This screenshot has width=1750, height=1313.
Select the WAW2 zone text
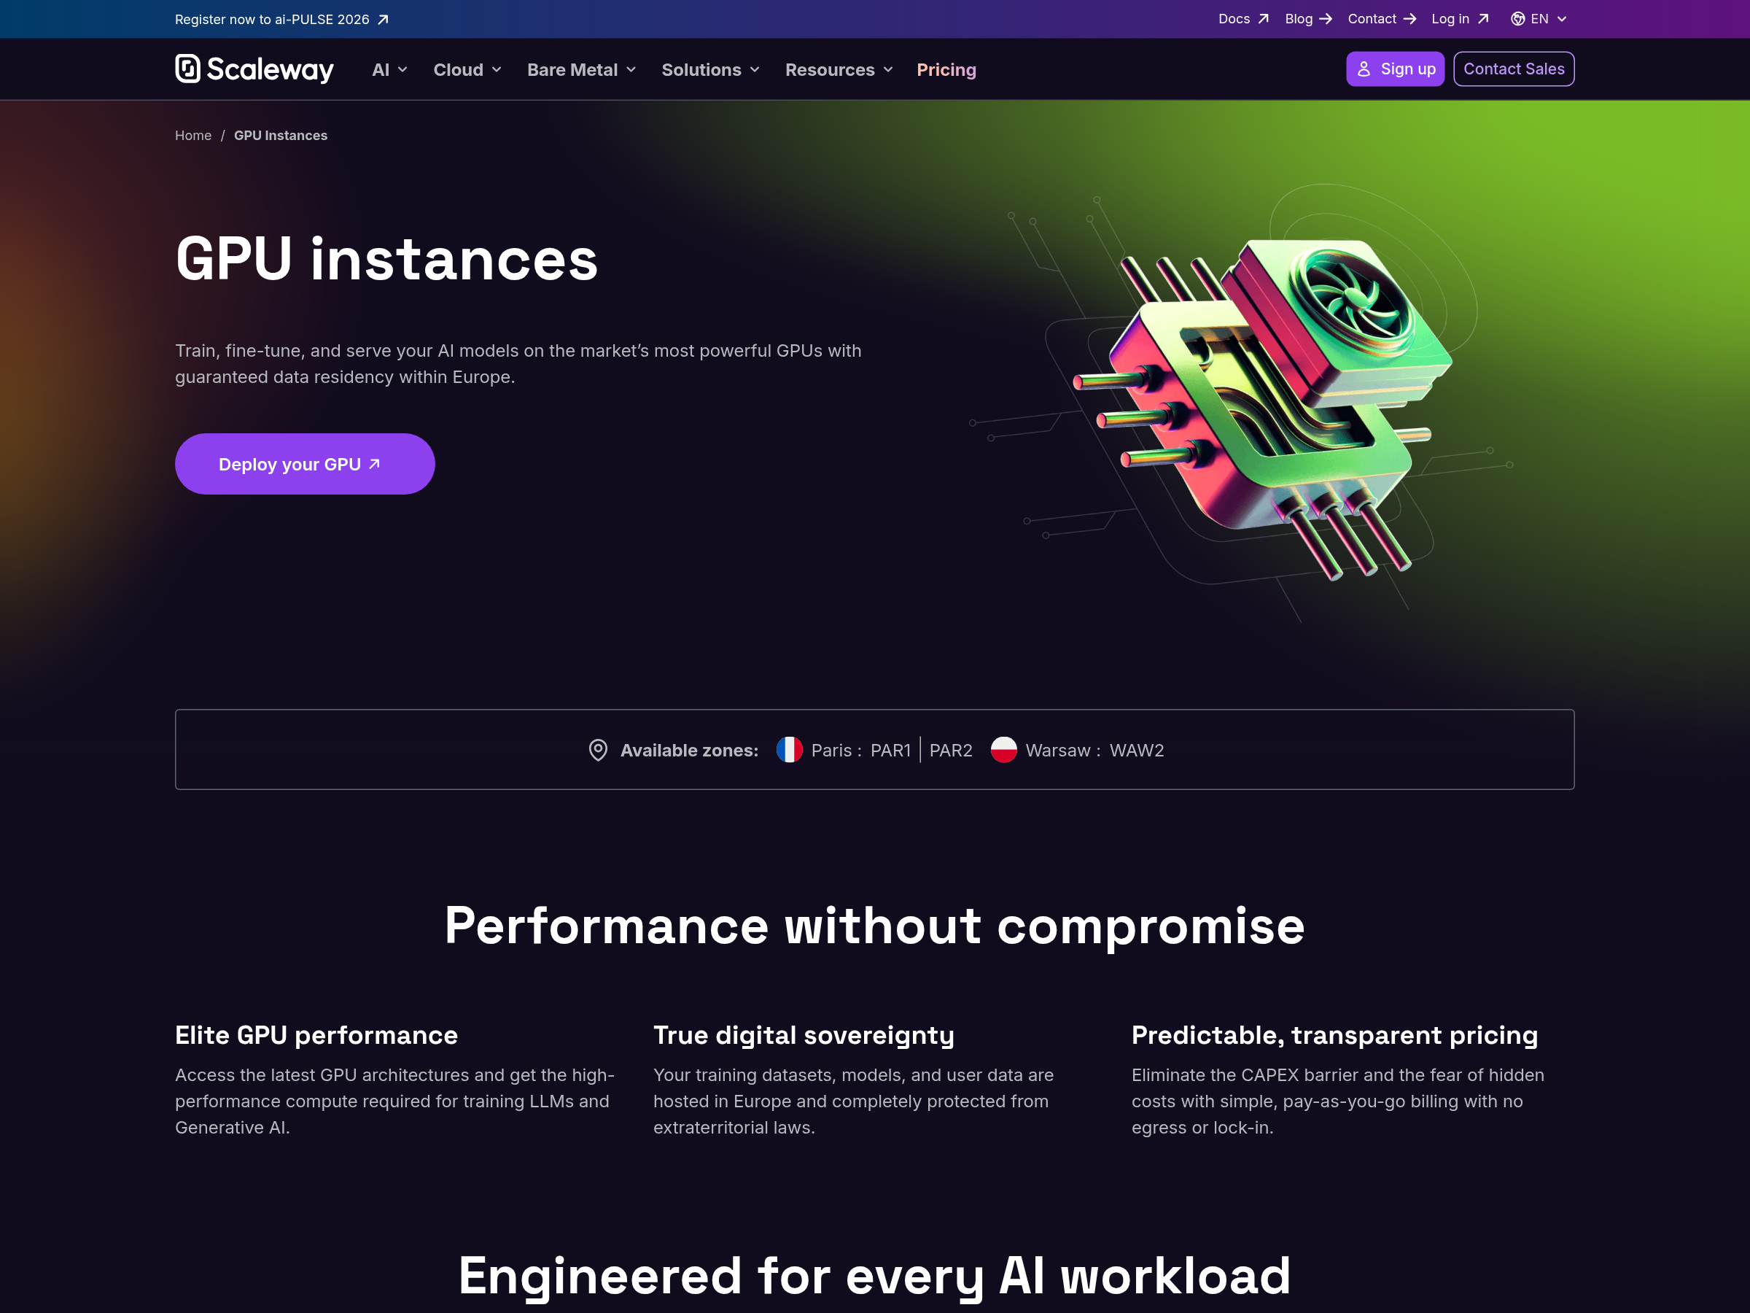click(x=1137, y=751)
